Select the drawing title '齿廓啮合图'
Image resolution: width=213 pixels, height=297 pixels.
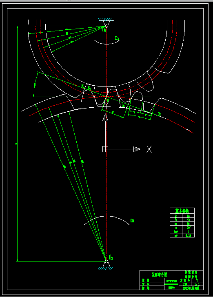pos(159,274)
